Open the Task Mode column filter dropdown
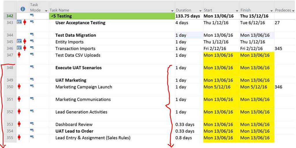This screenshot has width=296, height=148. coord(46,11)
